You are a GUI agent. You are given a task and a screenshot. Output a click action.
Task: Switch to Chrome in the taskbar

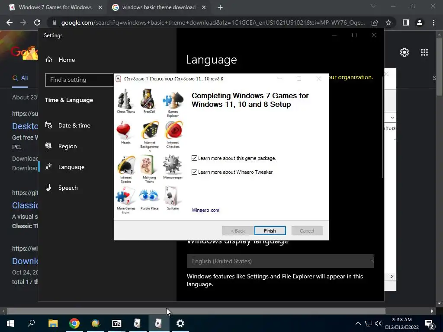[x=74, y=323]
